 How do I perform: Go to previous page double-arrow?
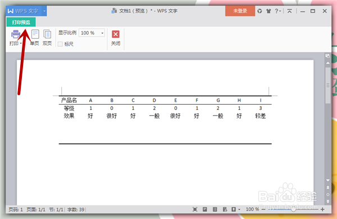328,187
